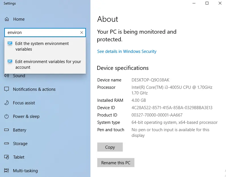Image resolution: width=226 pixels, height=177 pixels.
Task: Go to Multi-tasking settings page
Action: click(25, 171)
